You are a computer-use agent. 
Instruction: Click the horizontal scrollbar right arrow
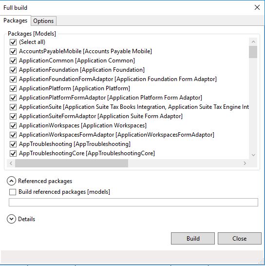coord(245,163)
